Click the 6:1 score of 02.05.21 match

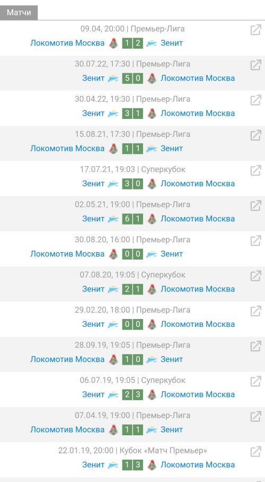(x=132, y=219)
